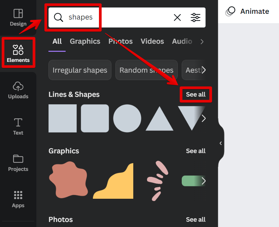The width and height of the screenshot is (279, 227).
Task: Open the Projects folder panel
Action: click(18, 163)
